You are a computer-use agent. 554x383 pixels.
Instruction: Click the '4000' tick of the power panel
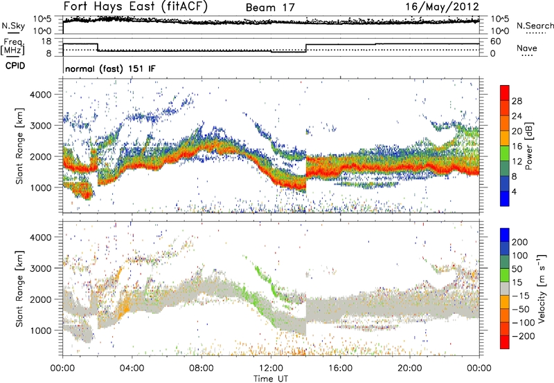coord(41,95)
